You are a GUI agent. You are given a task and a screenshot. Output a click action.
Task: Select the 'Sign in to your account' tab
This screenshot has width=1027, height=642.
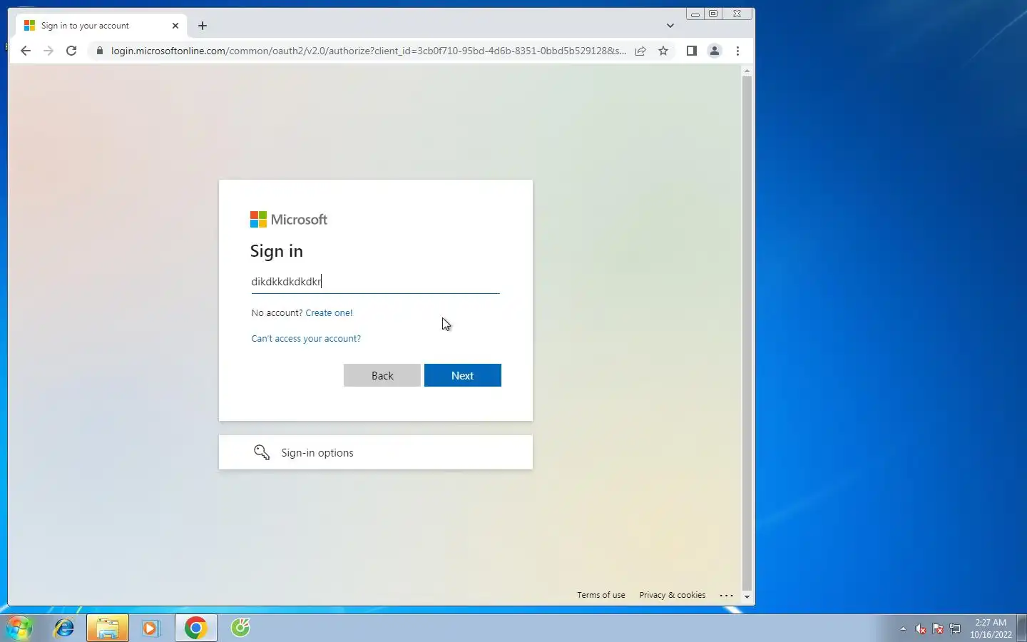(100, 26)
